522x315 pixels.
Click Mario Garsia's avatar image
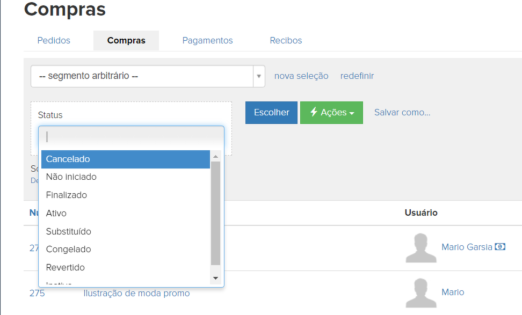[421, 248]
